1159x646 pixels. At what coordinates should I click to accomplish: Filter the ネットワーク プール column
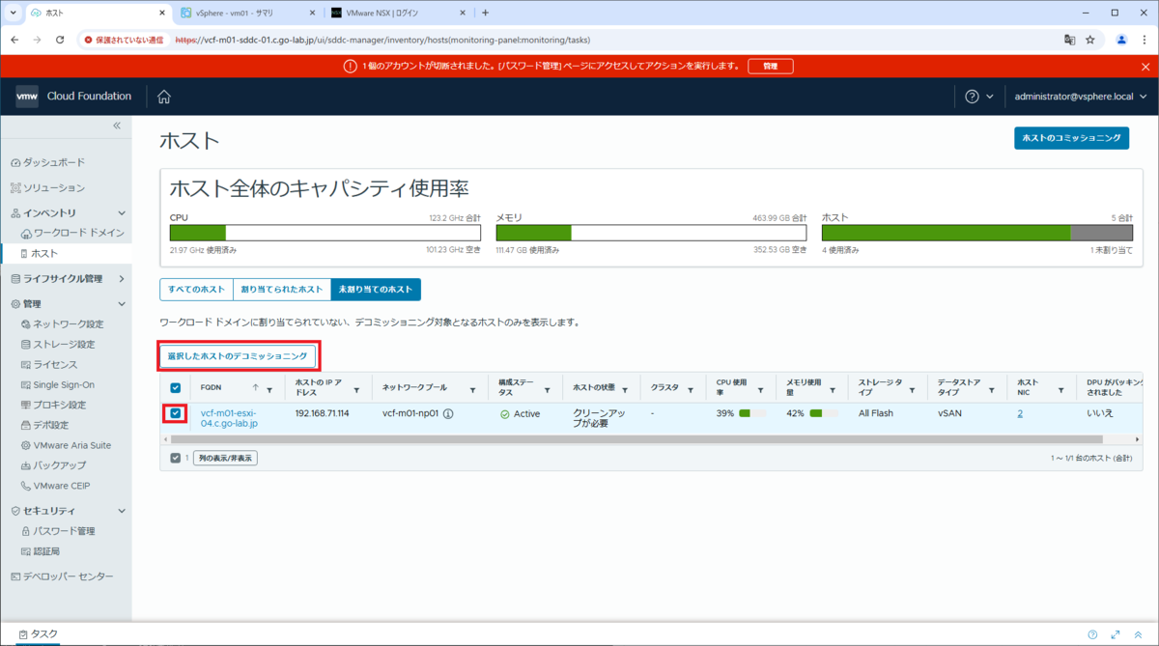tap(472, 390)
